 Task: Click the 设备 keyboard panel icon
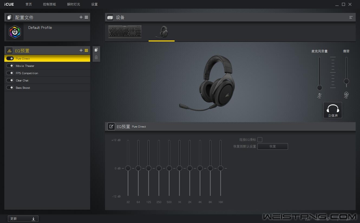(x=110, y=17)
